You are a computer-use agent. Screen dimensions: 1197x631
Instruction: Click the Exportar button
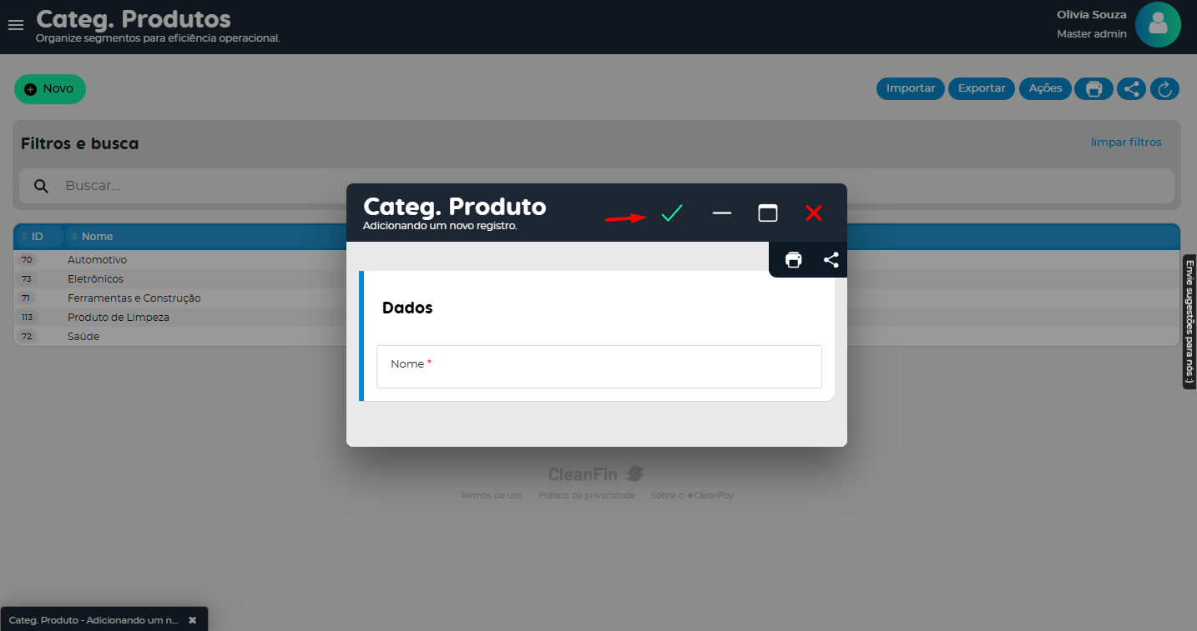click(981, 88)
